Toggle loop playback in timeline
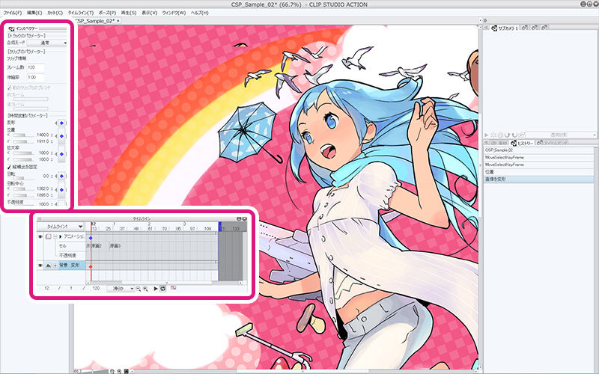599x374 pixels. coord(163,289)
